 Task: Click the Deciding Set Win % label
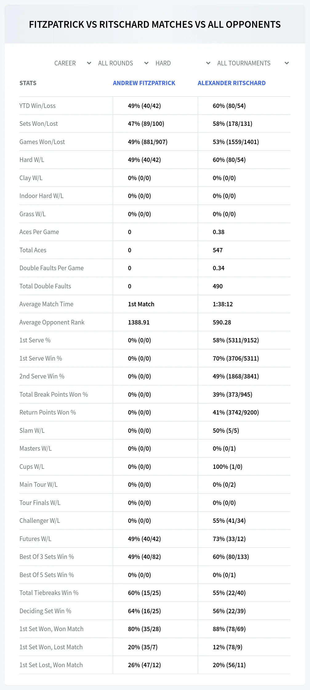(45, 611)
